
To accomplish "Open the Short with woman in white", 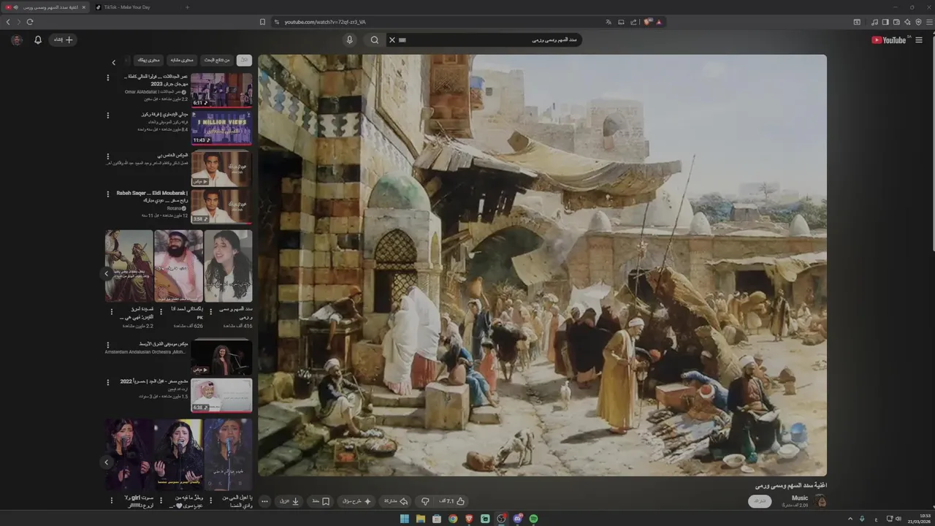I will 229,266.
